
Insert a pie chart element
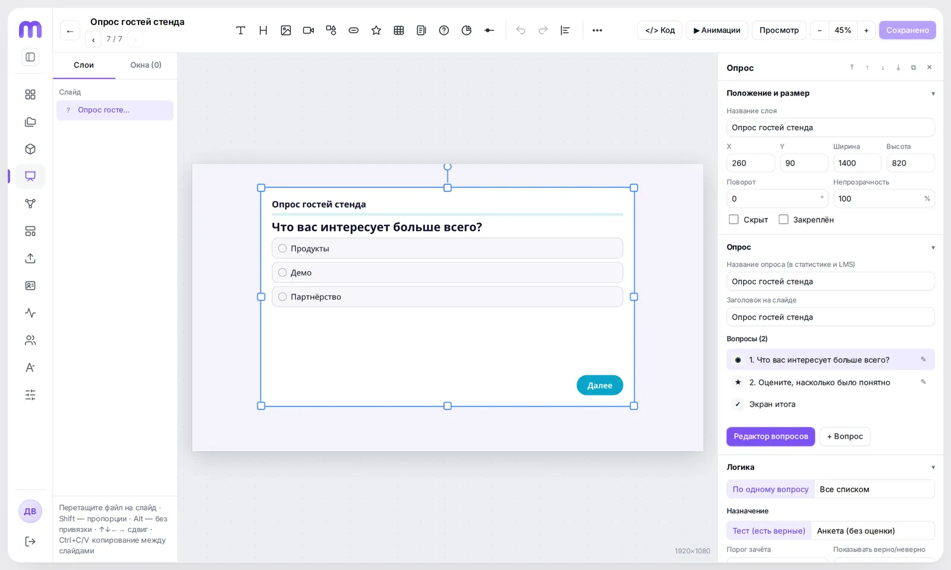467,30
